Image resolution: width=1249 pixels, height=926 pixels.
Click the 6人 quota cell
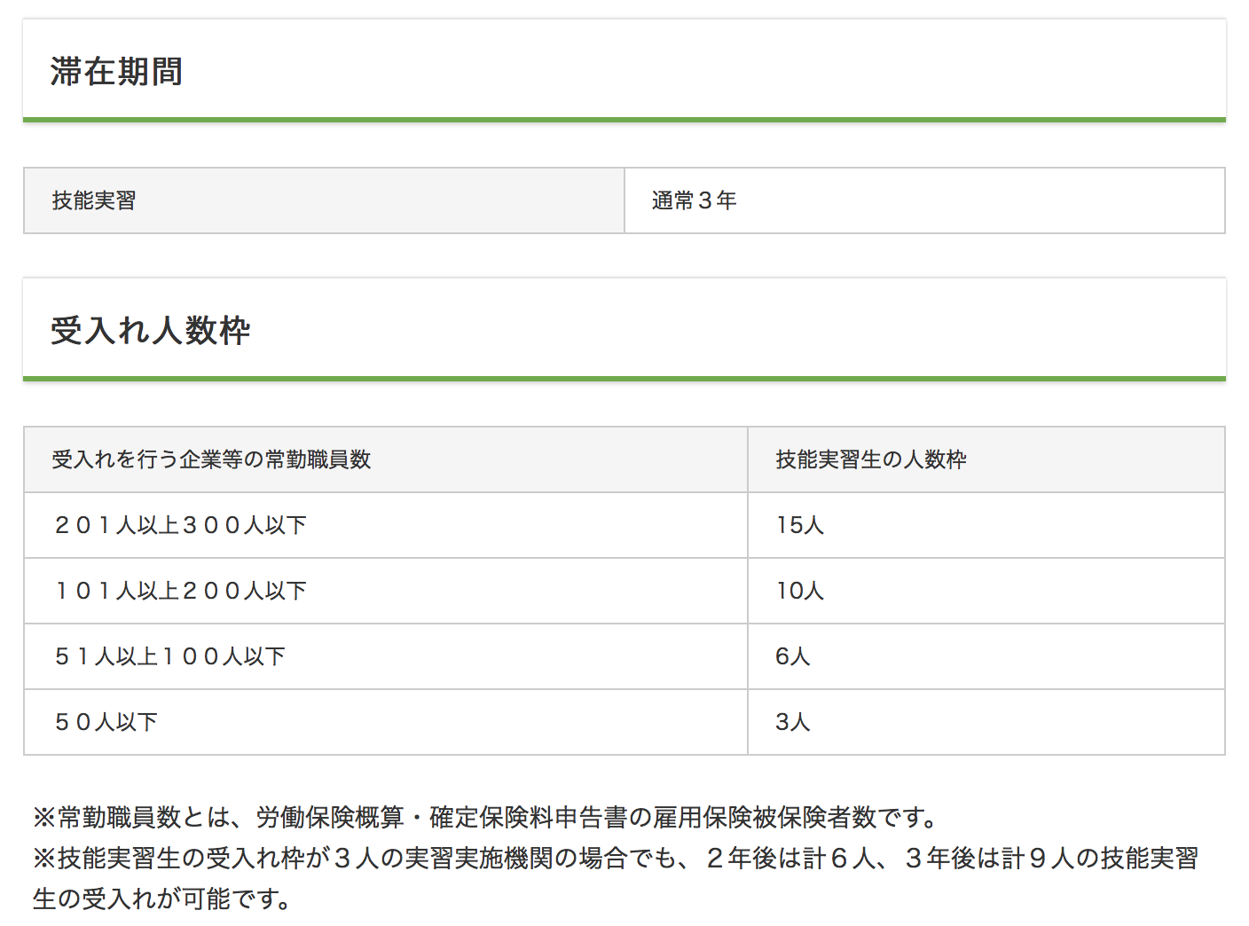point(792,656)
